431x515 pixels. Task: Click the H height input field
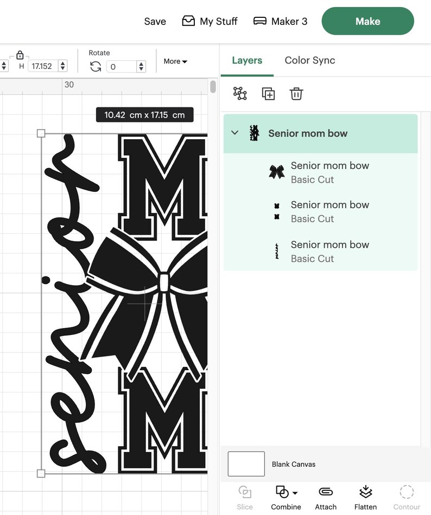pyautogui.click(x=43, y=66)
